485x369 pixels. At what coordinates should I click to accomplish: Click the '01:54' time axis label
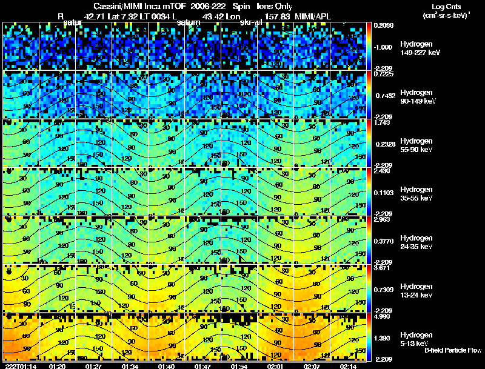(x=239, y=366)
